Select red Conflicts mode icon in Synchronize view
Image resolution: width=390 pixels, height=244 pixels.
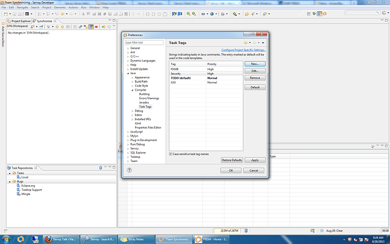[97, 27]
